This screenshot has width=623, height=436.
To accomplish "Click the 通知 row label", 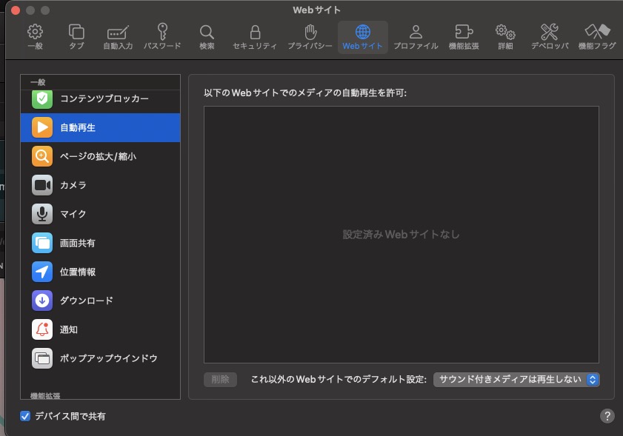I will (69, 329).
